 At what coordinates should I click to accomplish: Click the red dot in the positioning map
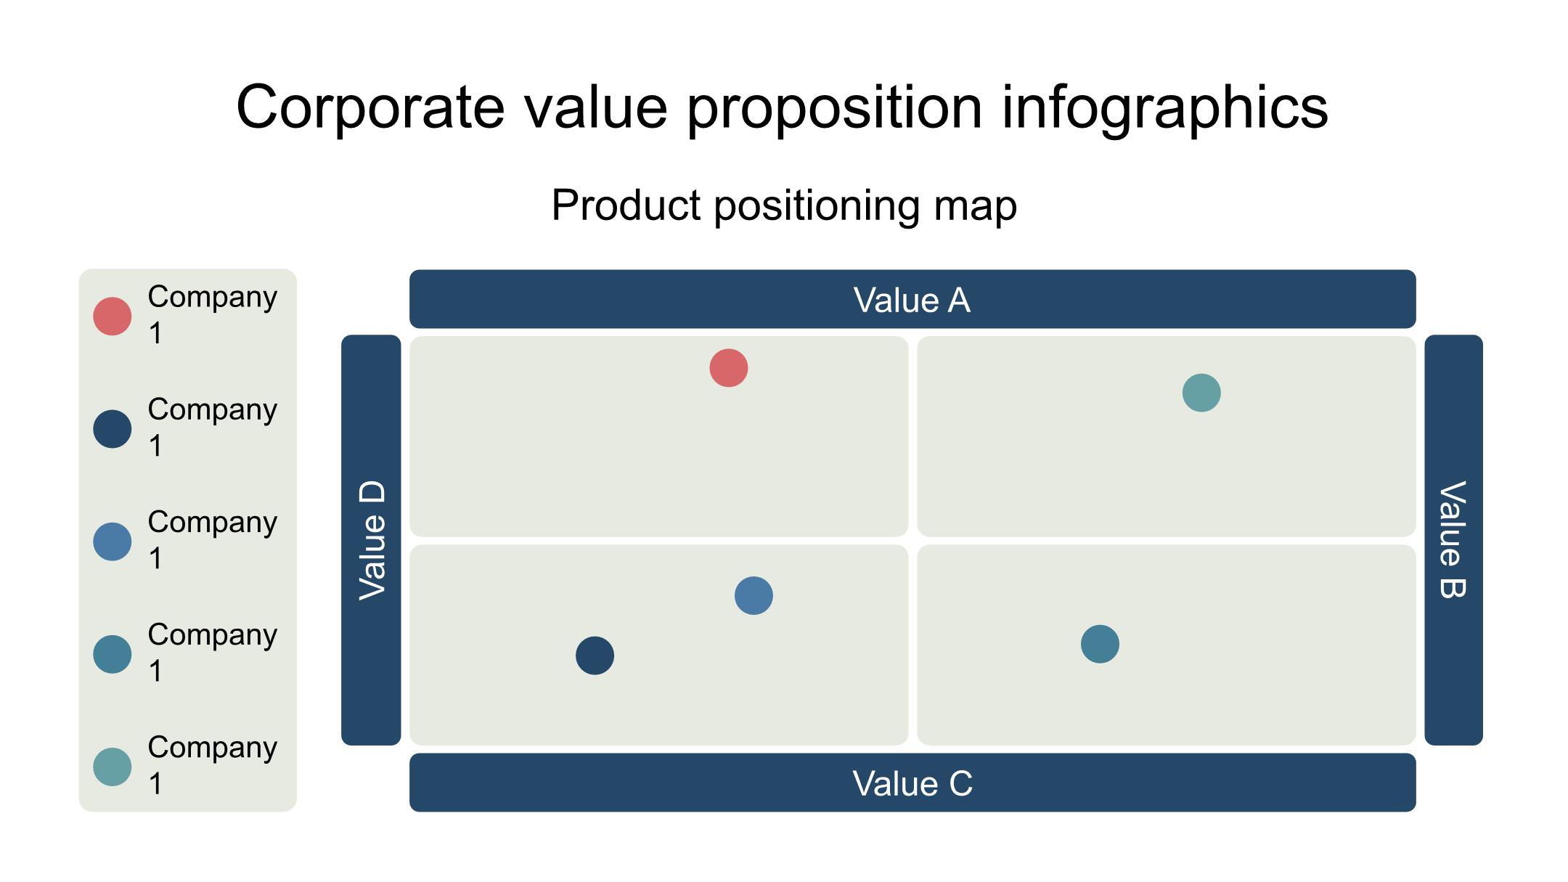point(728,368)
